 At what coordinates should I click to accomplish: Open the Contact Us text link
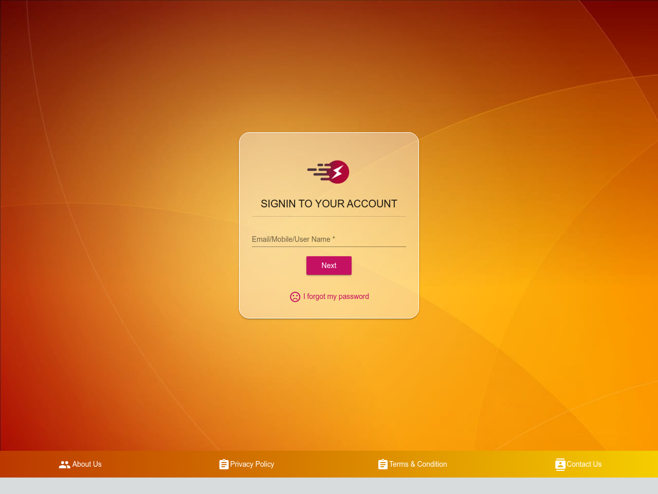[x=584, y=464]
